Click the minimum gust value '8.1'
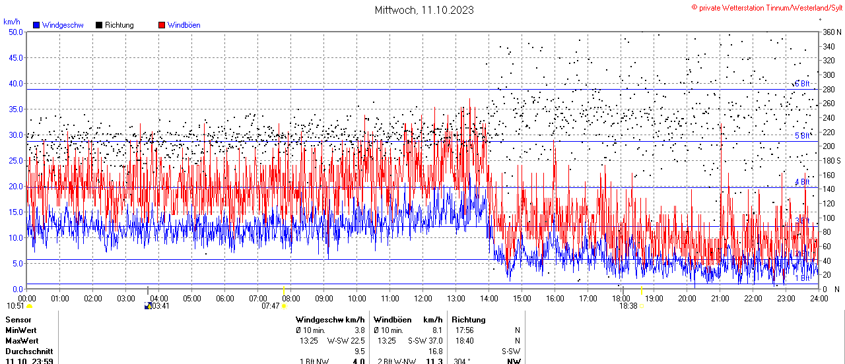Image resolution: width=845 pixels, height=364 pixels. click(437, 330)
